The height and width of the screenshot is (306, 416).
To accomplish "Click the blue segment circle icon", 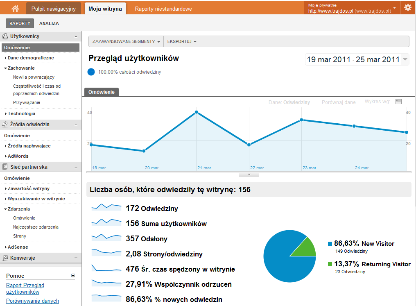I will (x=91, y=72).
